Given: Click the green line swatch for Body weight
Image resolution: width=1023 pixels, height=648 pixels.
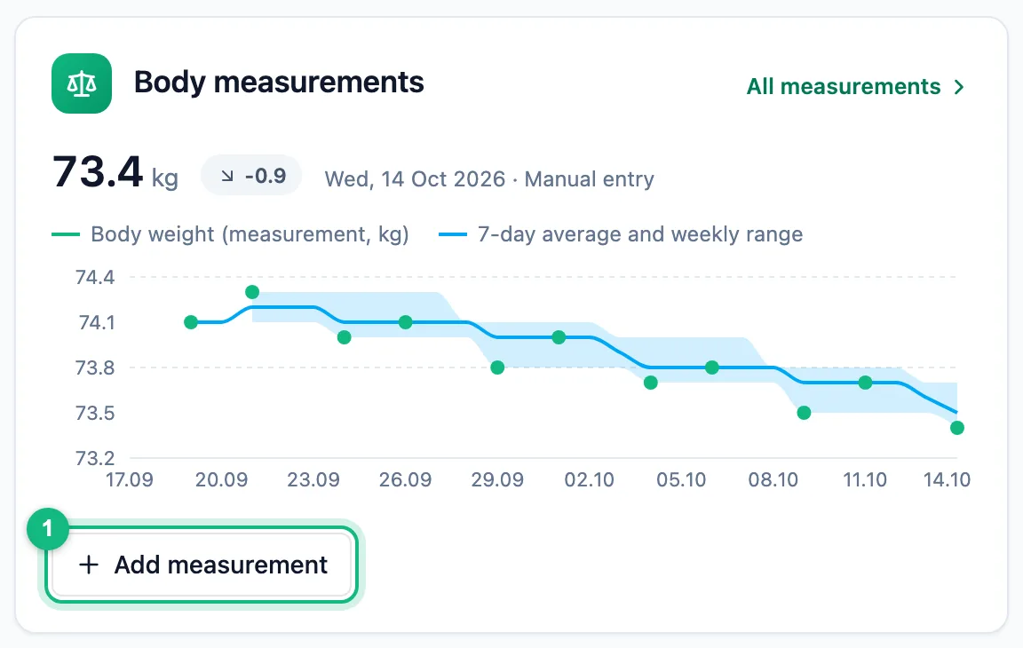Looking at the screenshot, I should click(66, 234).
